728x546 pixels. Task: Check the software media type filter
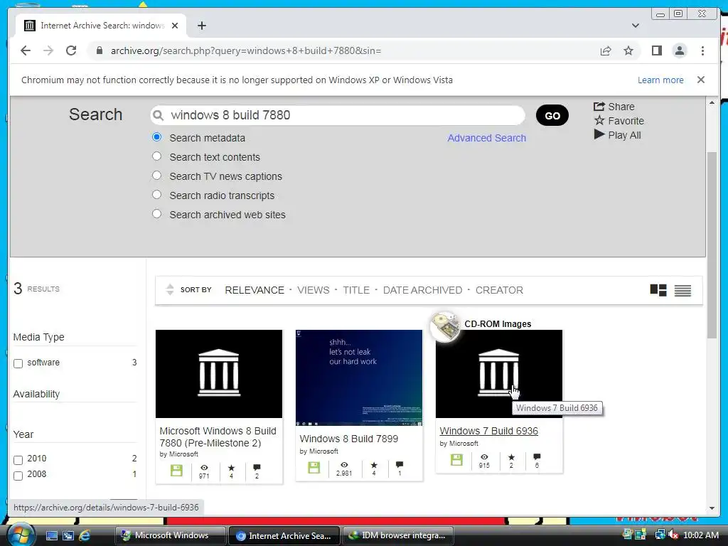pos(18,363)
